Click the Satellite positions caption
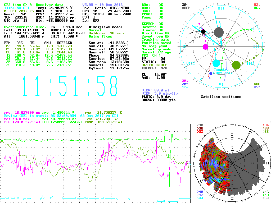 (221, 97)
